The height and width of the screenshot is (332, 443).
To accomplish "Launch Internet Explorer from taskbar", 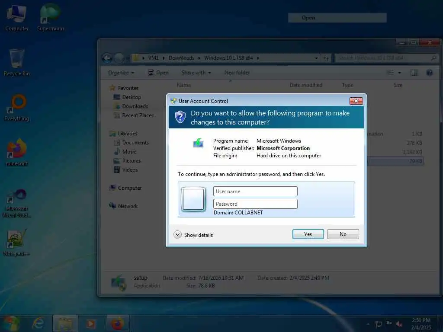I will (38, 323).
